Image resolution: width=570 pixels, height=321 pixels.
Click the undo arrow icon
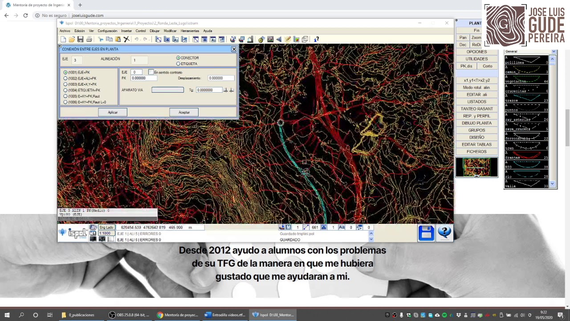pos(137,39)
